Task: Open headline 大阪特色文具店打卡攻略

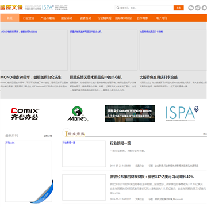Action: pos(159,78)
